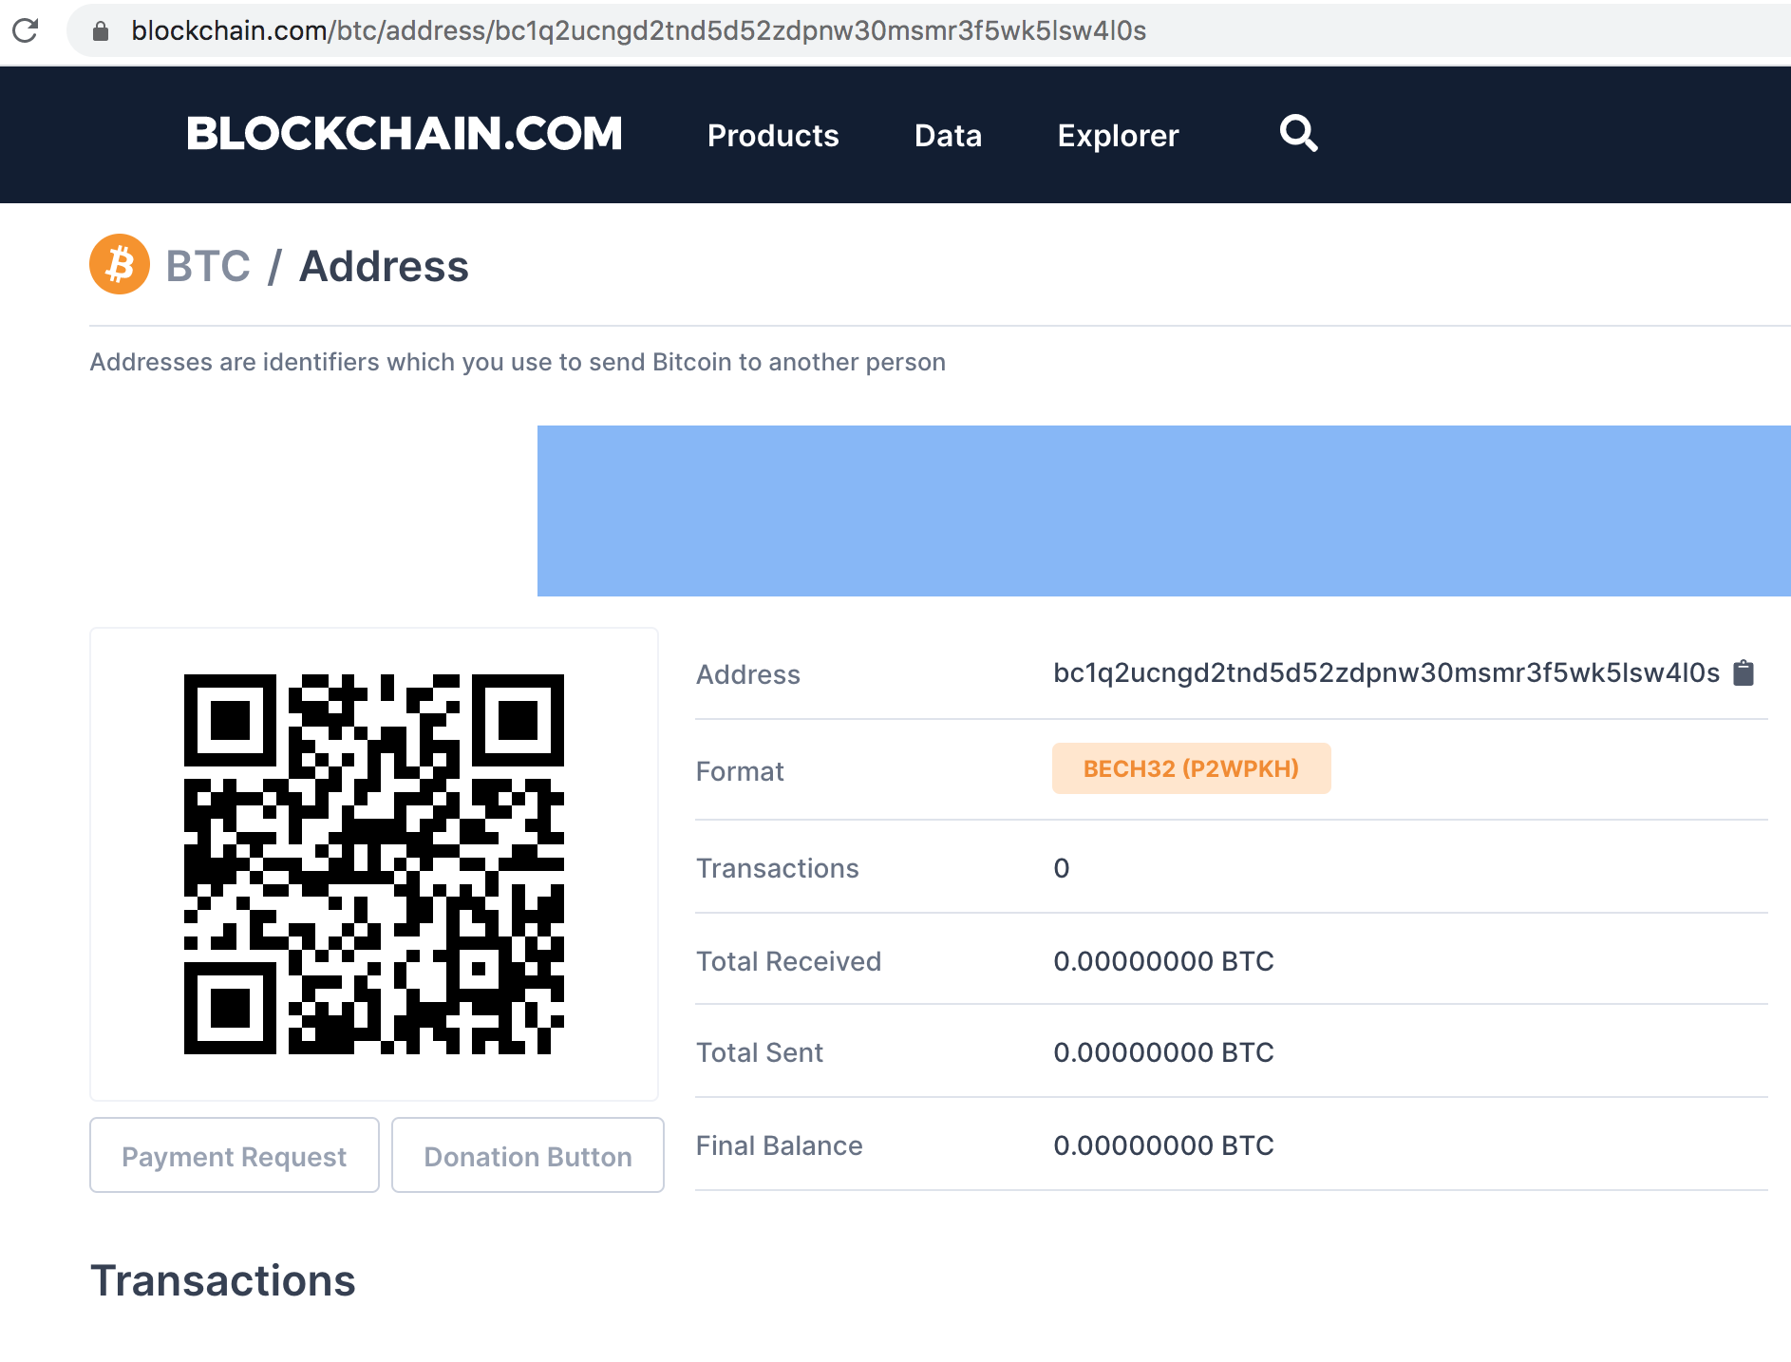Copy address using the clipboard icon
Viewport: 1791px width, 1362px height.
pos(1744,672)
